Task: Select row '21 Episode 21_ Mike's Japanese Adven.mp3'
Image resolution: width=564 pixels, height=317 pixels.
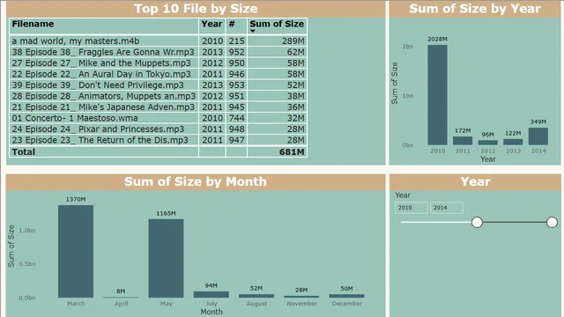Action: click(159, 107)
